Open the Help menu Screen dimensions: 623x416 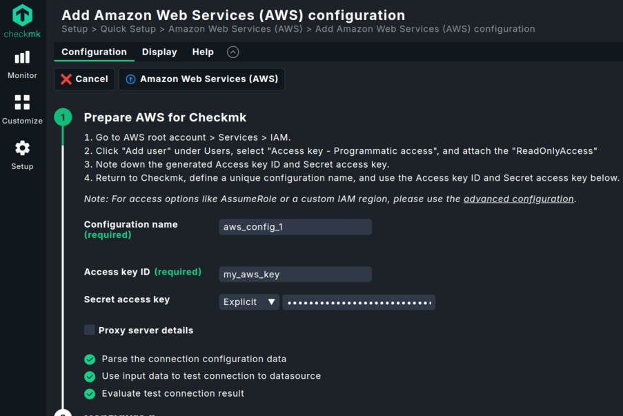point(203,52)
